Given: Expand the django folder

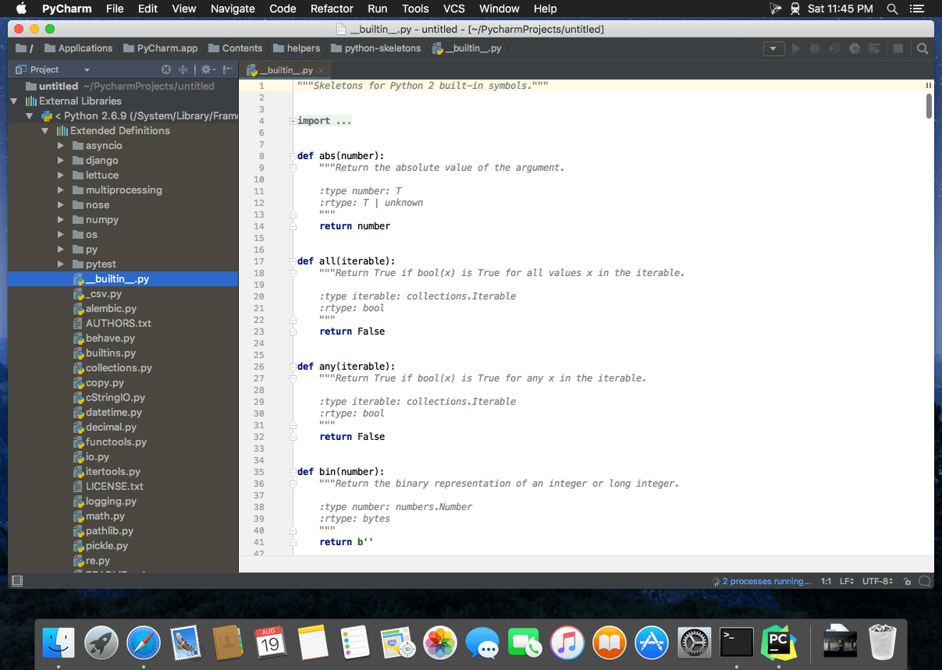Looking at the screenshot, I should click(61, 161).
